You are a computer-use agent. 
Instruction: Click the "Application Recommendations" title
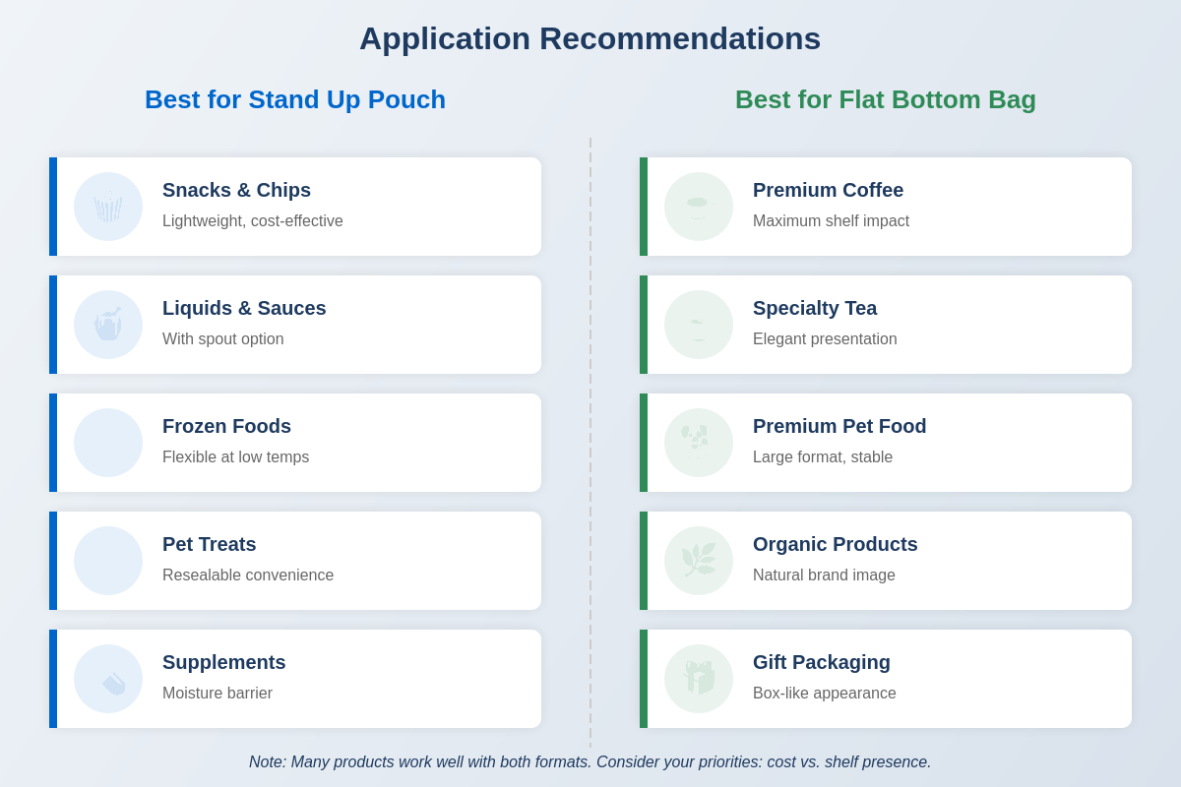[590, 39]
